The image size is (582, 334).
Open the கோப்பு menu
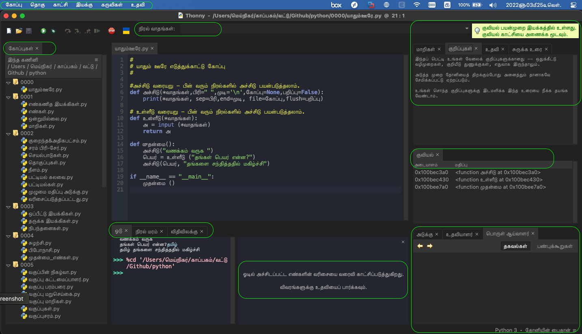pyautogui.click(x=14, y=5)
